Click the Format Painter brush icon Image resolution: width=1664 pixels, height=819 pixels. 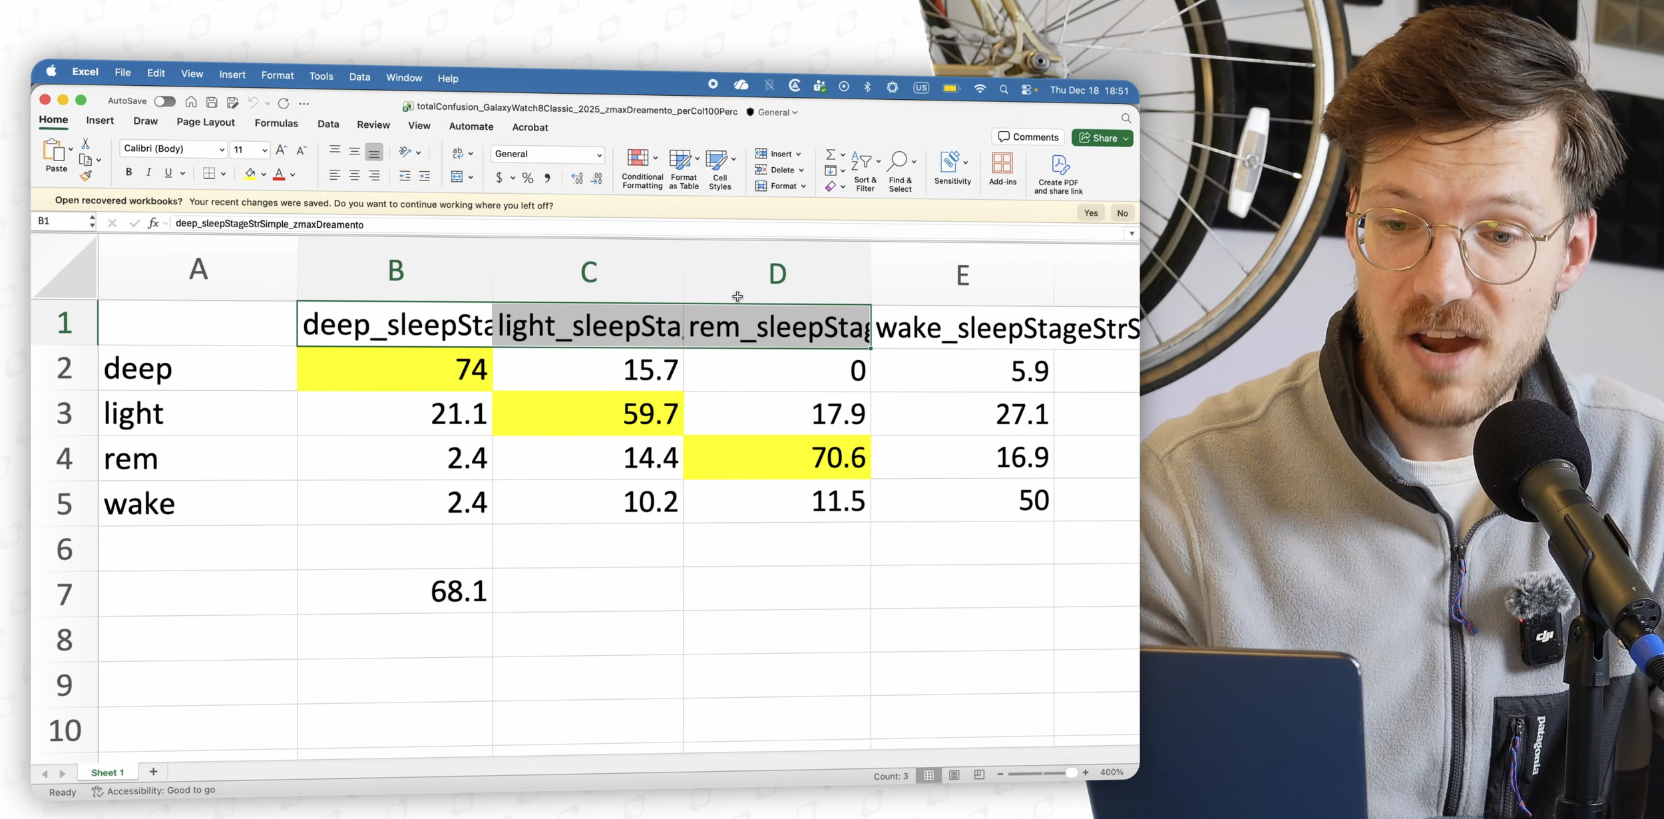pos(85,176)
